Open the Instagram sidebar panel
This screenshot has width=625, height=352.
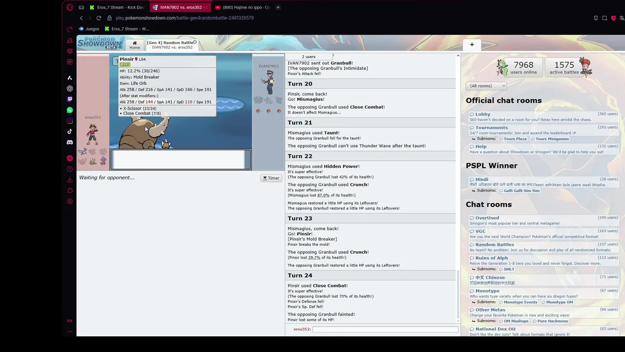point(70,121)
